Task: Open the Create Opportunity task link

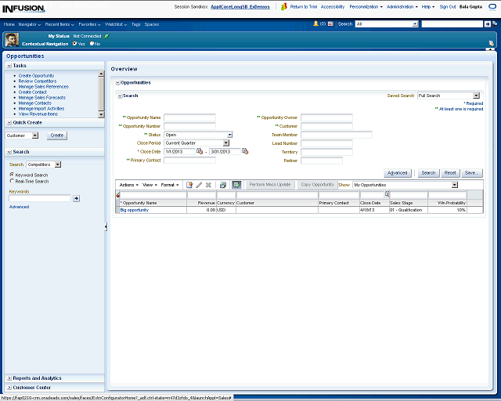Action: tap(36, 76)
